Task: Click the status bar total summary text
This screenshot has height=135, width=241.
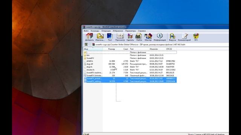Action: coord(206,134)
